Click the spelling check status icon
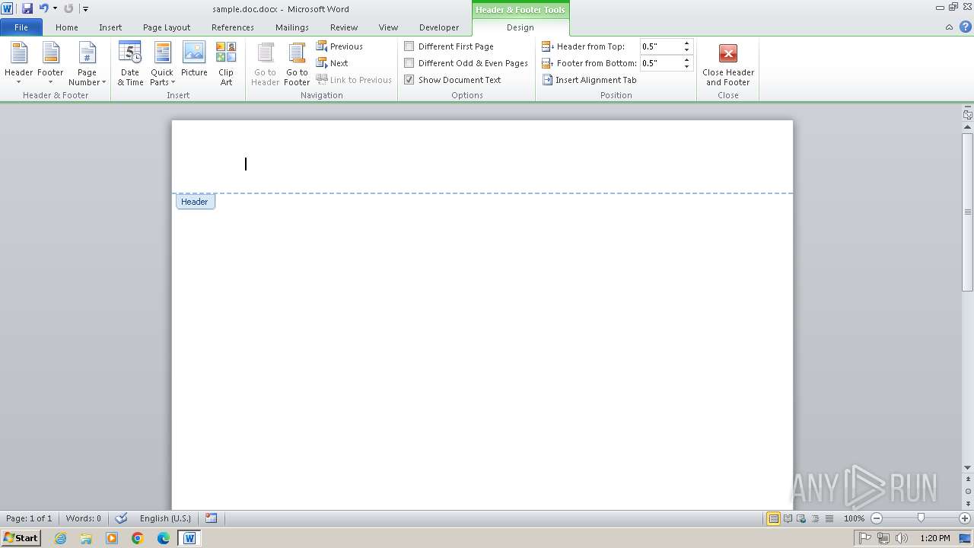 point(121,518)
